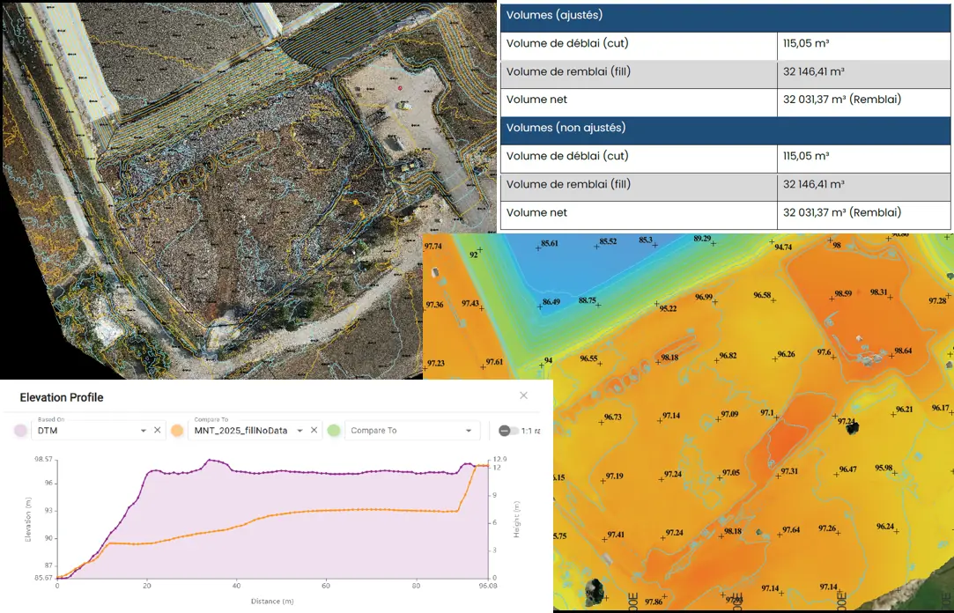Click the 115,05 m³ value in Volumes (ajustés)
Screen dimensions: 954x613
(x=806, y=43)
